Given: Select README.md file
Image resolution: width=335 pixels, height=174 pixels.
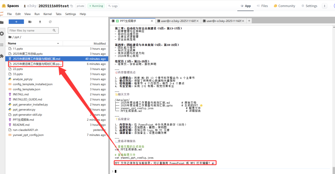Looking at the screenshot, I should coord(57,125).
